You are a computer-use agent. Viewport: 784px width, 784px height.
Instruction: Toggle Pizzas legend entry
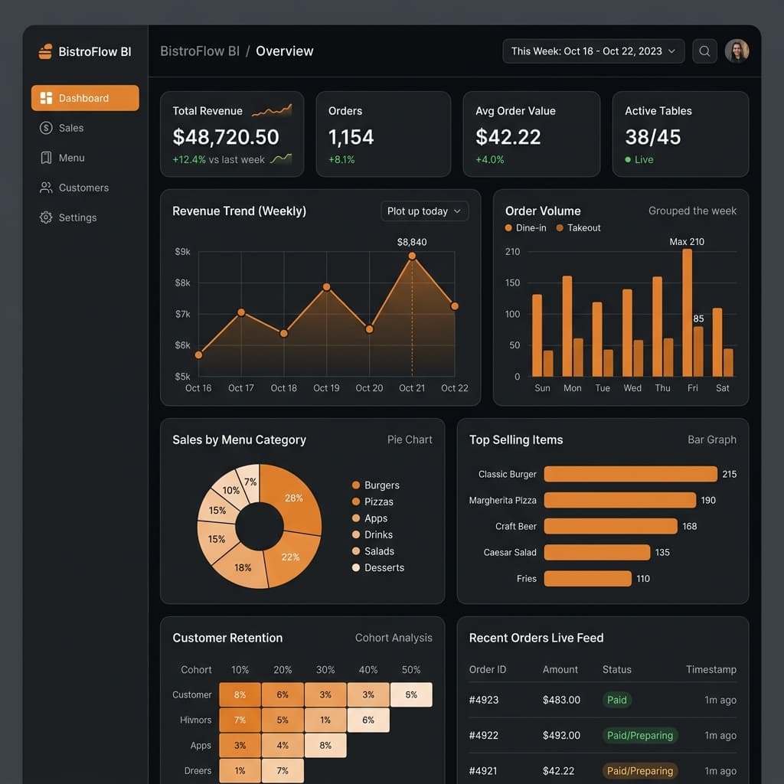coord(373,501)
